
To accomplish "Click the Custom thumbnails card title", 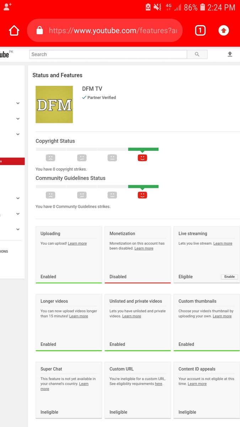I will pyautogui.click(x=197, y=301).
